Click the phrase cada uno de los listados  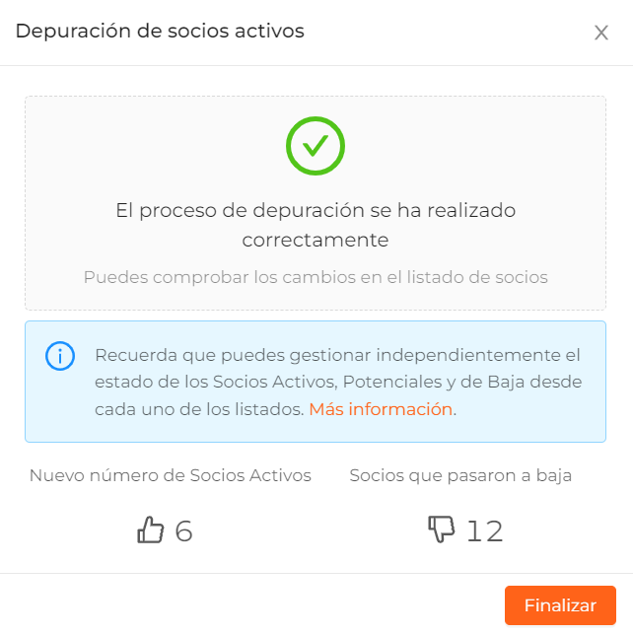point(199,409)
